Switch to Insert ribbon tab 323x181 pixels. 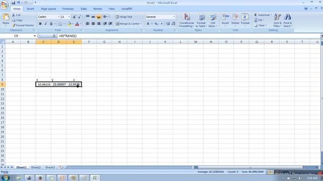(x=30, y=9)
